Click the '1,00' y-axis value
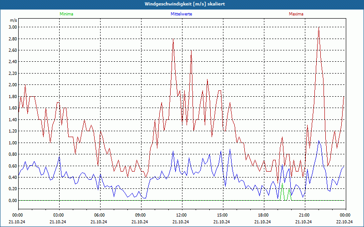 (x=13, y=143)
